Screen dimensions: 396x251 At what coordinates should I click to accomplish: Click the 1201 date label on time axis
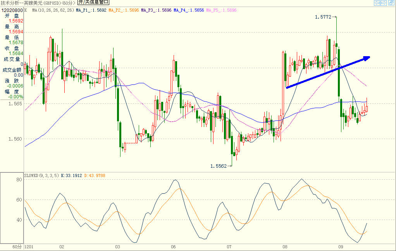[x=29, y=247]
